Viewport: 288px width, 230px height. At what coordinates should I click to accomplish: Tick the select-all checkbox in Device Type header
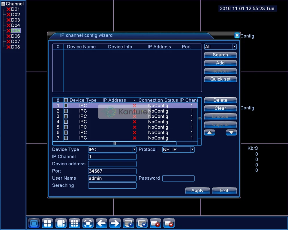click(66, 100)
